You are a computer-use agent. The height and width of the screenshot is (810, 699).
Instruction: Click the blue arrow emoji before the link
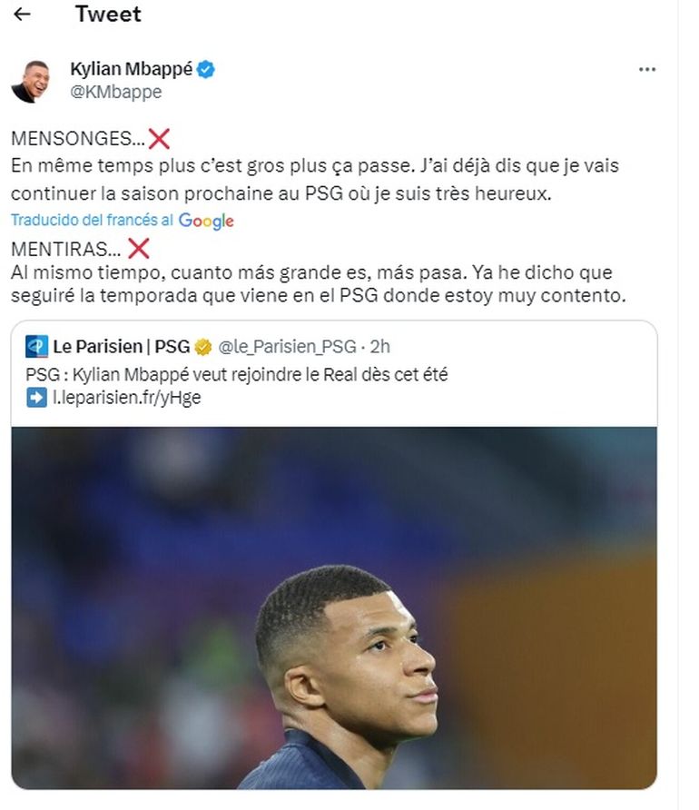click(x=36, y=398)
